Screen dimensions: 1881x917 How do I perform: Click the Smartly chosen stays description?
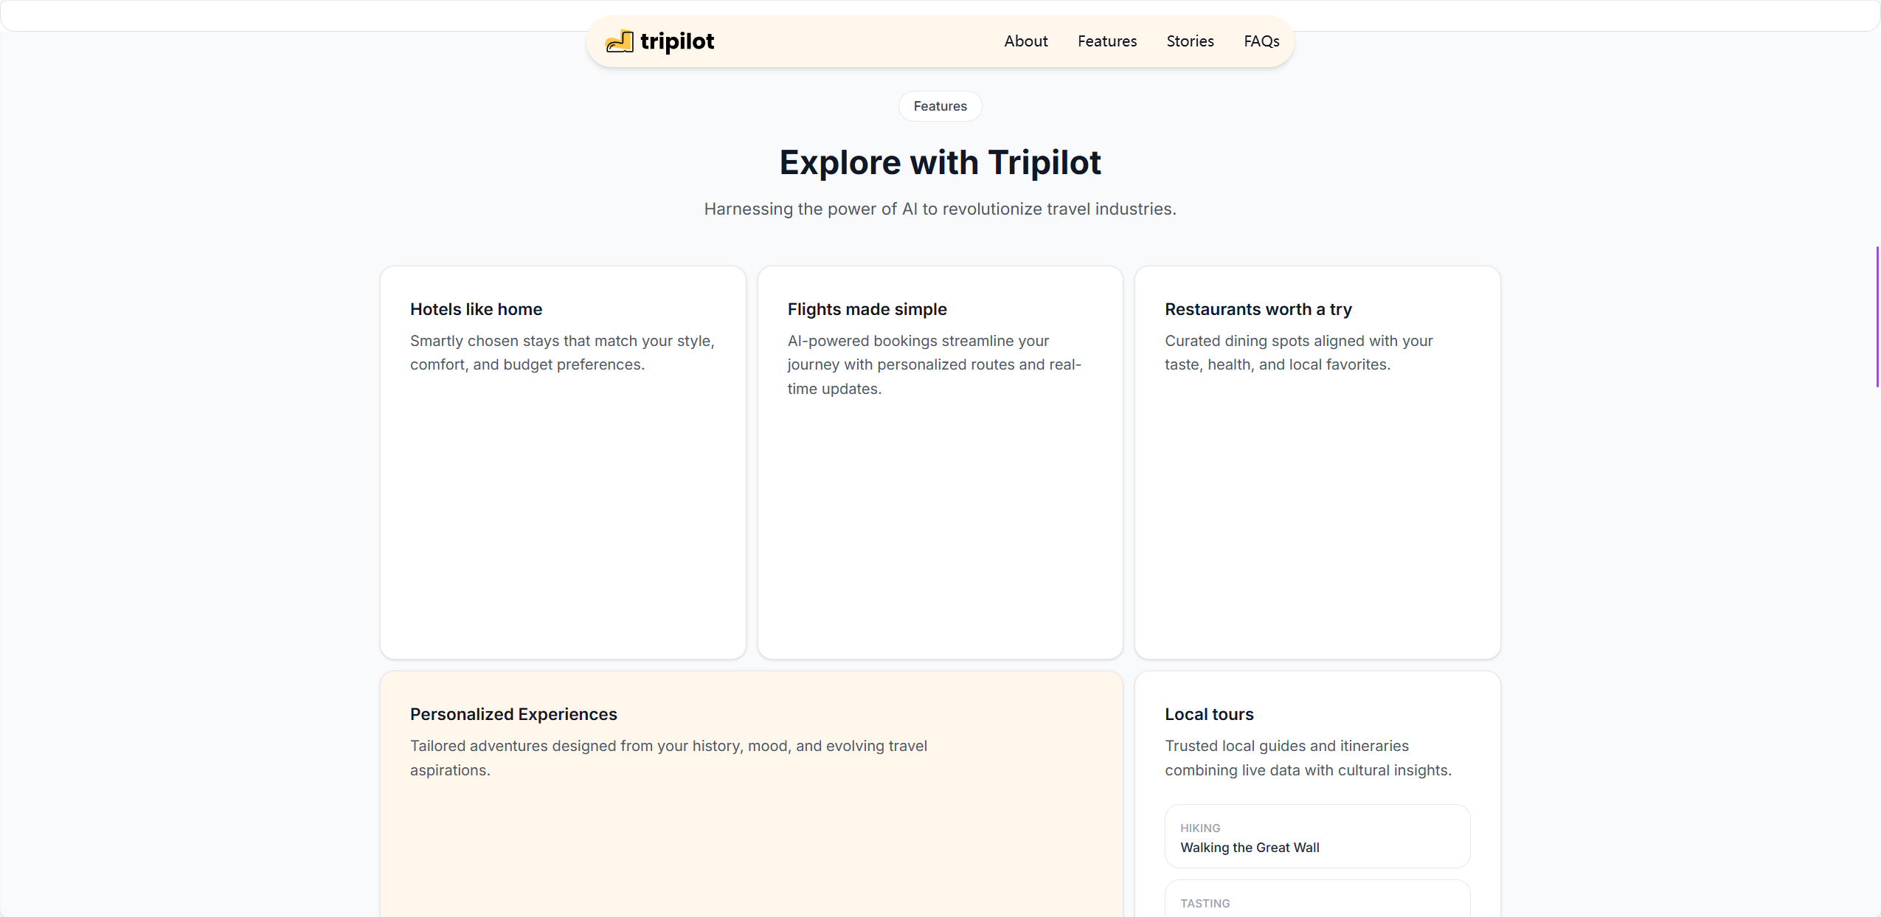562,353
